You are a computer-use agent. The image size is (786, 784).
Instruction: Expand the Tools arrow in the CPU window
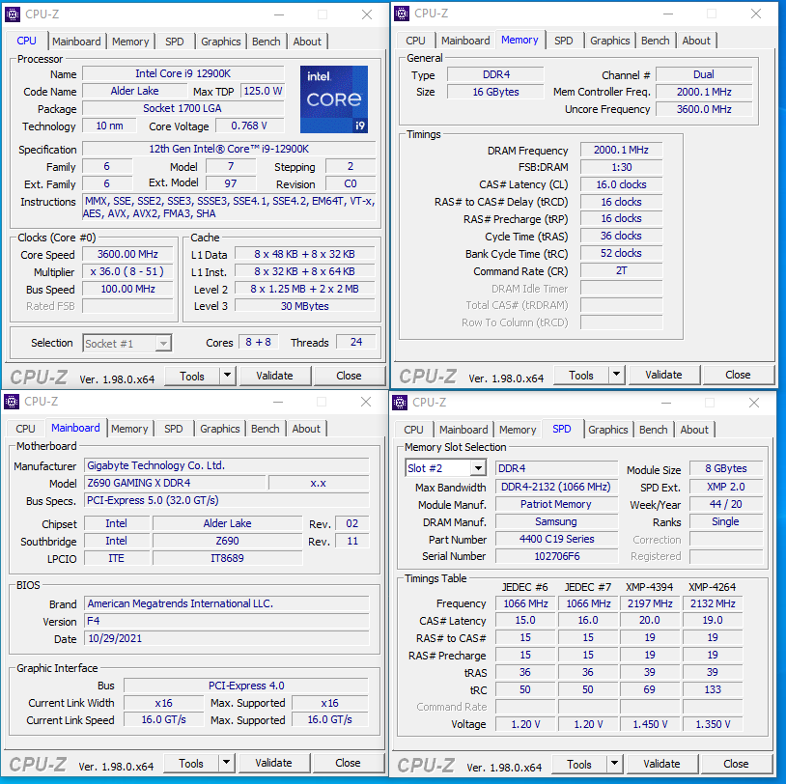click(228, 375)
